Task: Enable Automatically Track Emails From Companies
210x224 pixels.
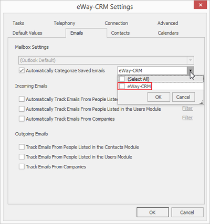Action: coord(22,119)
